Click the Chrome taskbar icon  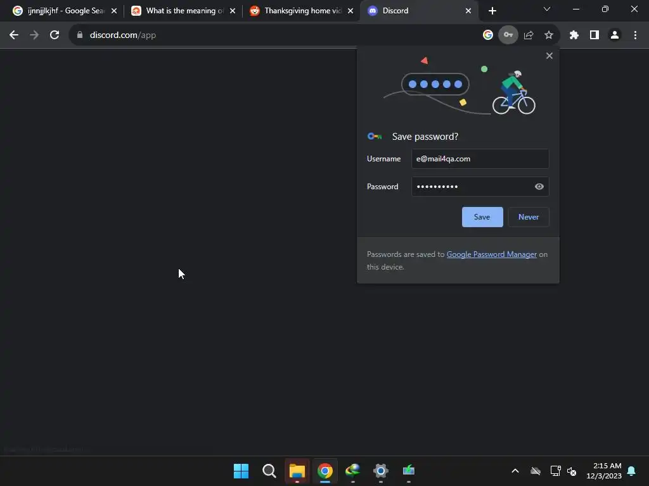(x=325, y=471)
